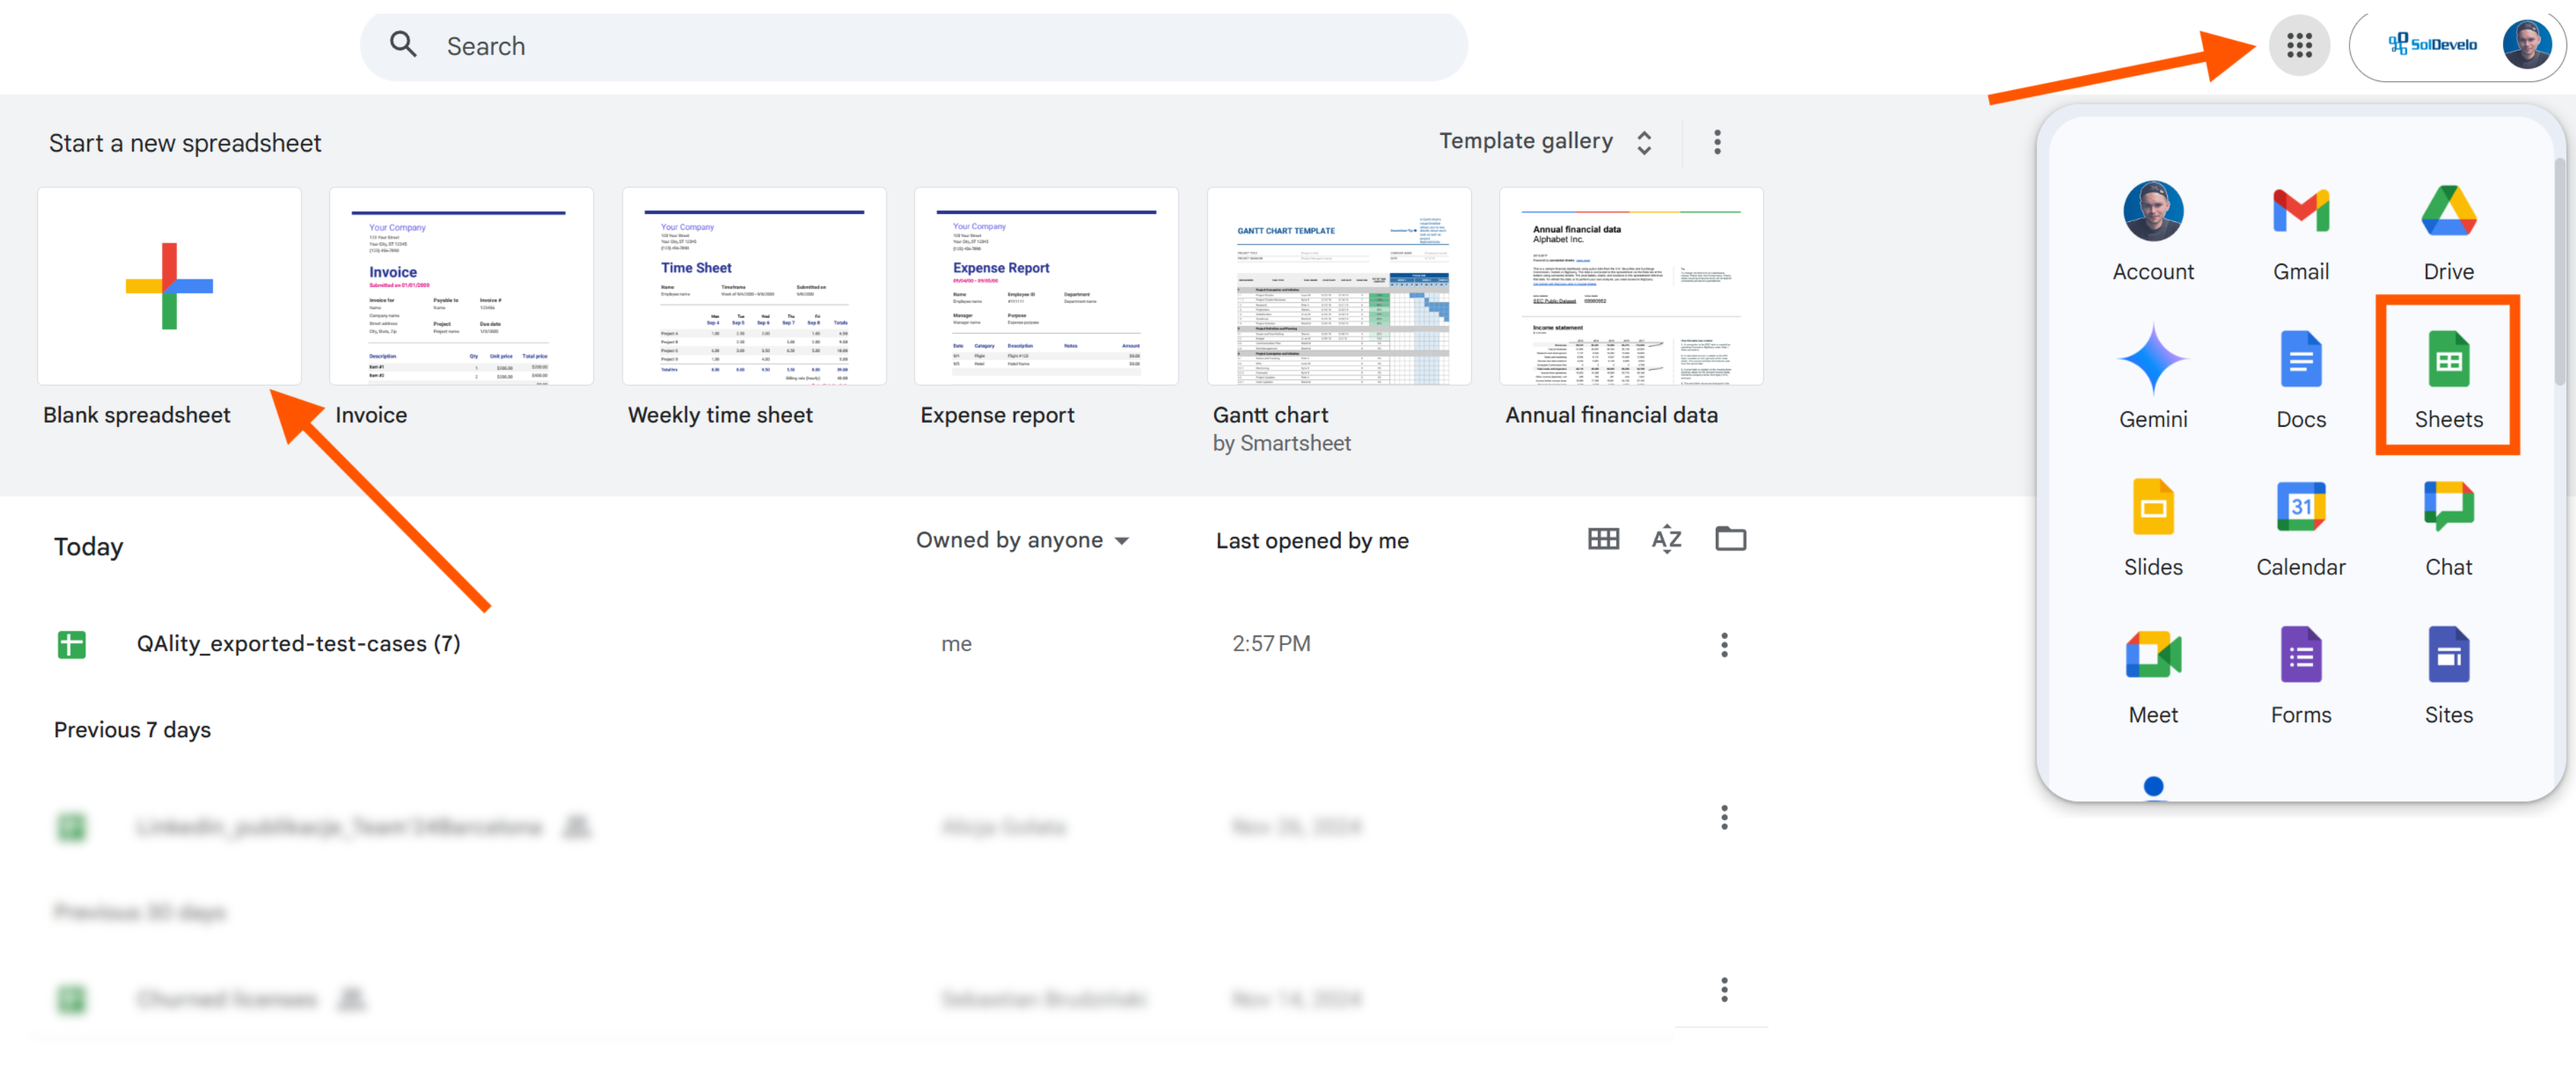Open the Account app in launcher
This screenshot has height=1074, width=2576.
(2152, 231)
